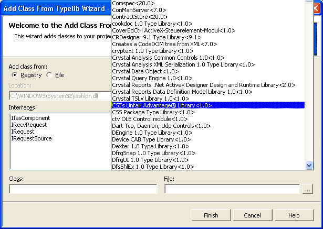Select highlighted CSI's Unfair Advantage Library
This screenshot has height=229, width=323.
click(208, 105)
